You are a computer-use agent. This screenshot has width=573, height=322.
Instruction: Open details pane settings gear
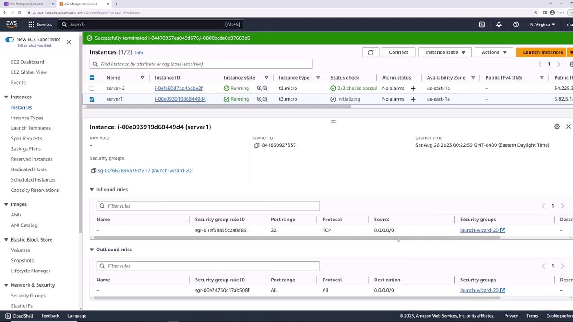[x=557, y=127]
